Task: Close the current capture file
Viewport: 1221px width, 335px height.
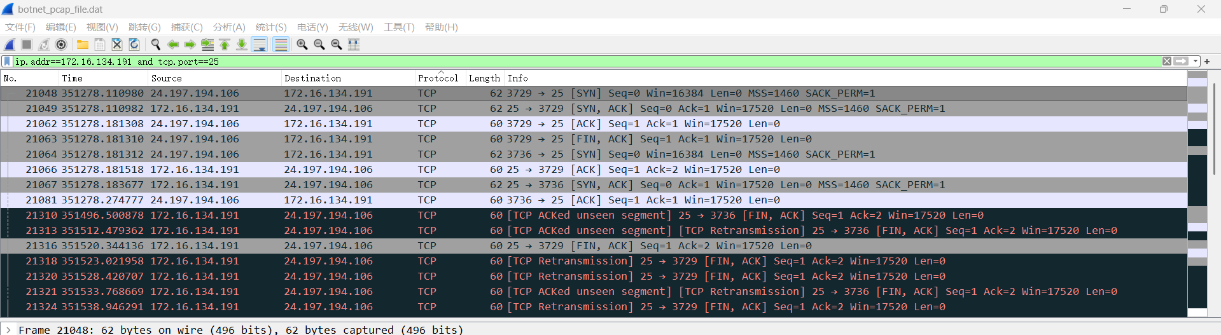Action: [x=117, y=44]
